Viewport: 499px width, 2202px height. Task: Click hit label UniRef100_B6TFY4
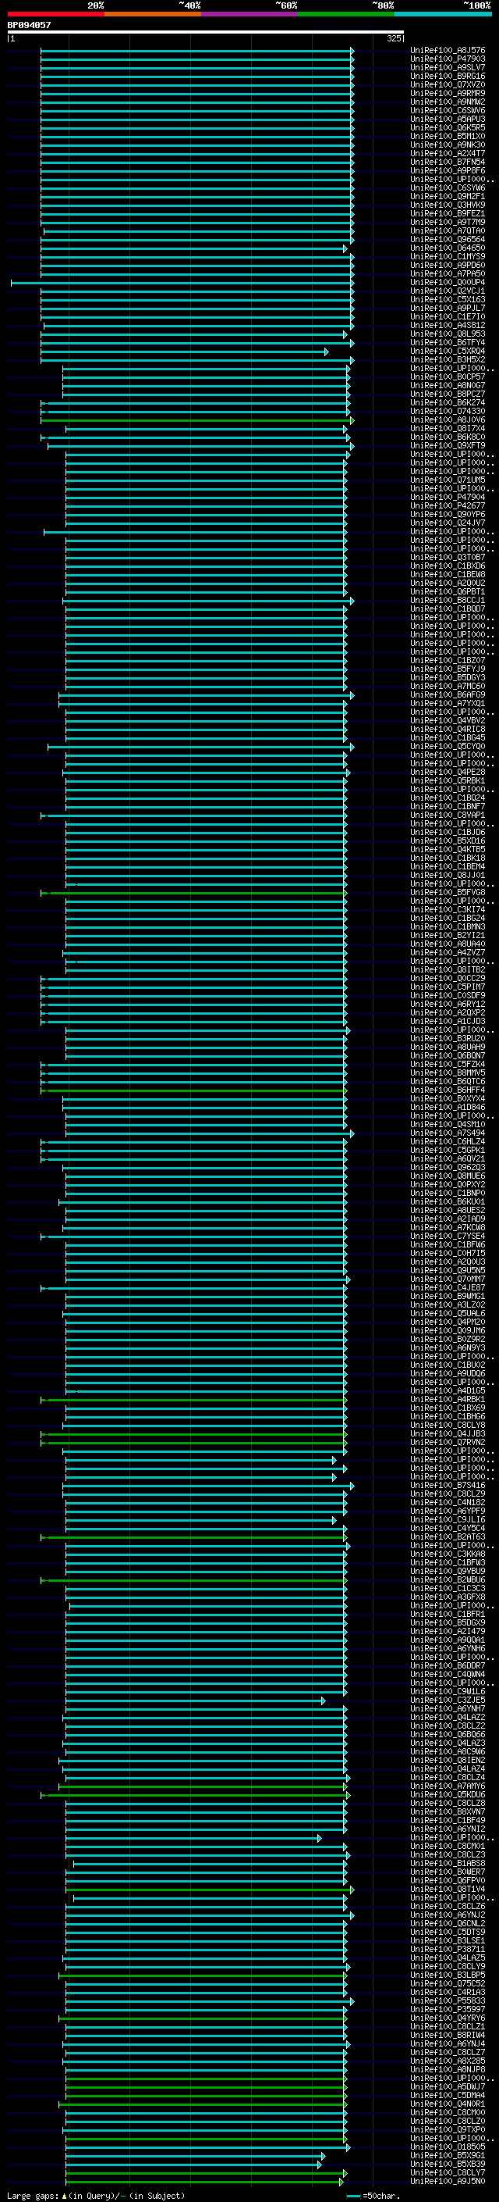tap(448, 343)
